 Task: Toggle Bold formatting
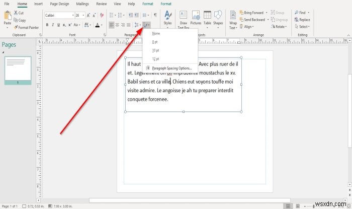47,25
